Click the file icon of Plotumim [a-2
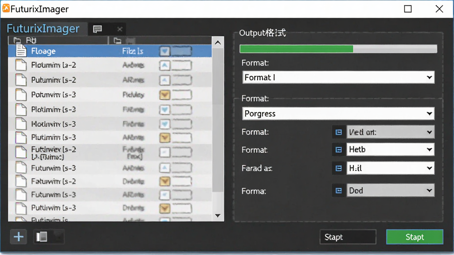This screenshot has width=454, height=255. 21,65
